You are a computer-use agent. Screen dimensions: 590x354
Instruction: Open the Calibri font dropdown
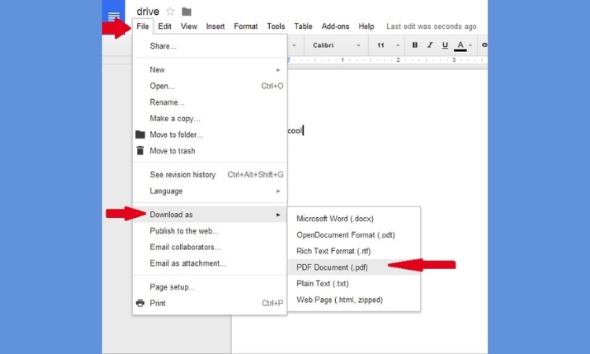(336, 45)
